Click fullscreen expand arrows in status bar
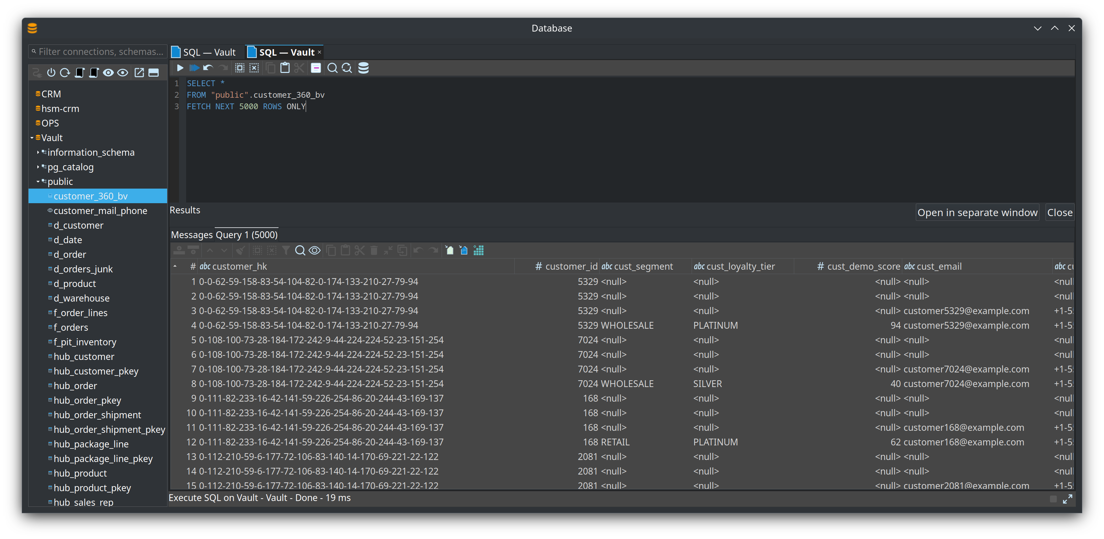 pos(1067,499)
